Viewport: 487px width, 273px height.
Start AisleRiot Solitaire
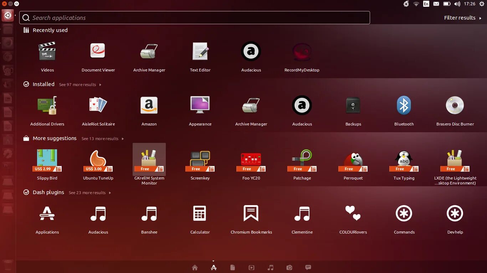point(98,110)
